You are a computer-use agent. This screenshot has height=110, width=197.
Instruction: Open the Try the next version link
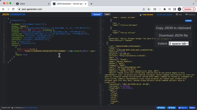(164, 15)
